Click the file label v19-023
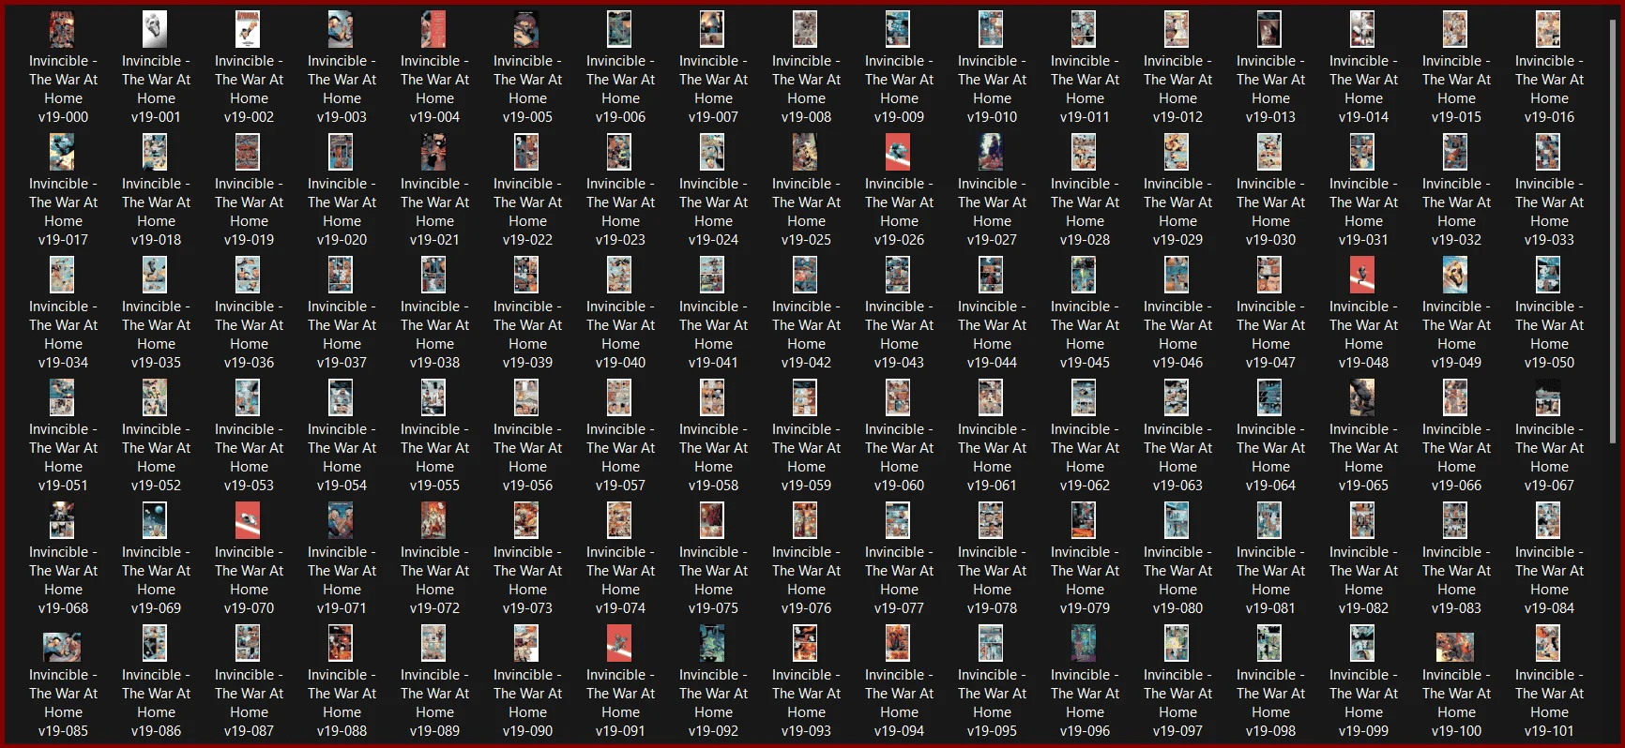This screenshot has height=748, width=1625. tap(620, 212)
